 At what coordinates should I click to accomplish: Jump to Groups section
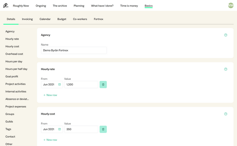pos(10,114)
